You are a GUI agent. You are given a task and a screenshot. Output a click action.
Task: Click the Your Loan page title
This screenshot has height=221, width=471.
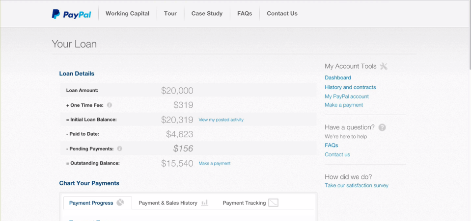(x=74, y=44)
